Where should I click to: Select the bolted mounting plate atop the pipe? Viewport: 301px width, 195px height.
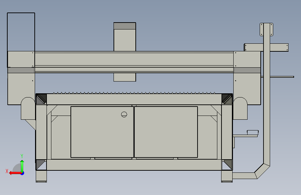point(266,29)
